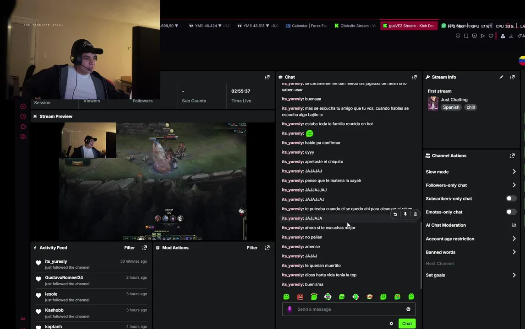Open the sidebar settings gear icon
The height and width of the screenshot is (329, 525).
[x=23, y=137]
